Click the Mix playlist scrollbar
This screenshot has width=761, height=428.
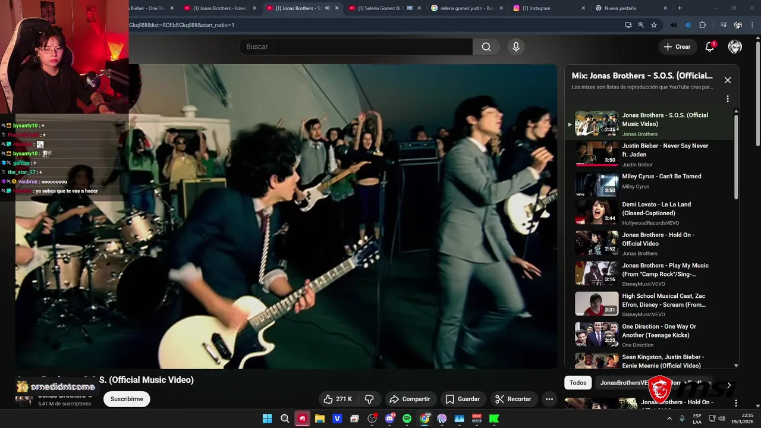coord(736,157)
